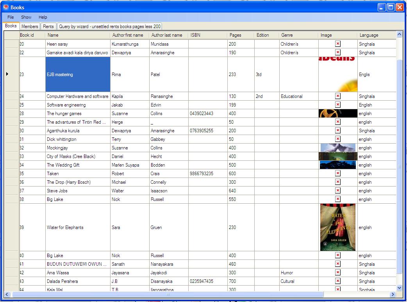Select author cell Marlen Suyapa
The height and width of the screenshot is (302, 407).
pyautogui.click(x=130, y=165)
